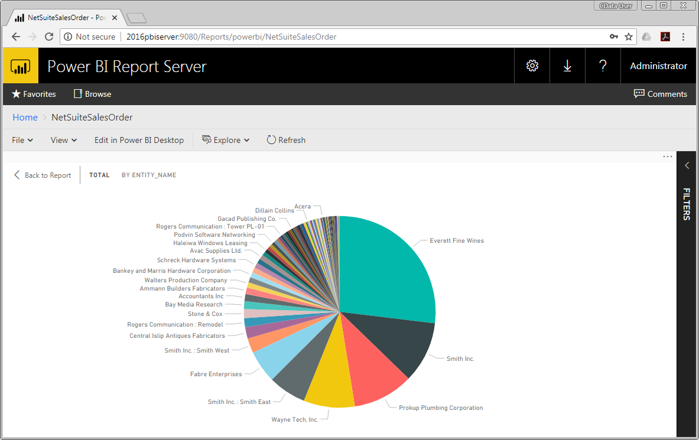The image size is (699, 440).
Task: Open the Chrome three-dot menu
Action: (684, 37)
